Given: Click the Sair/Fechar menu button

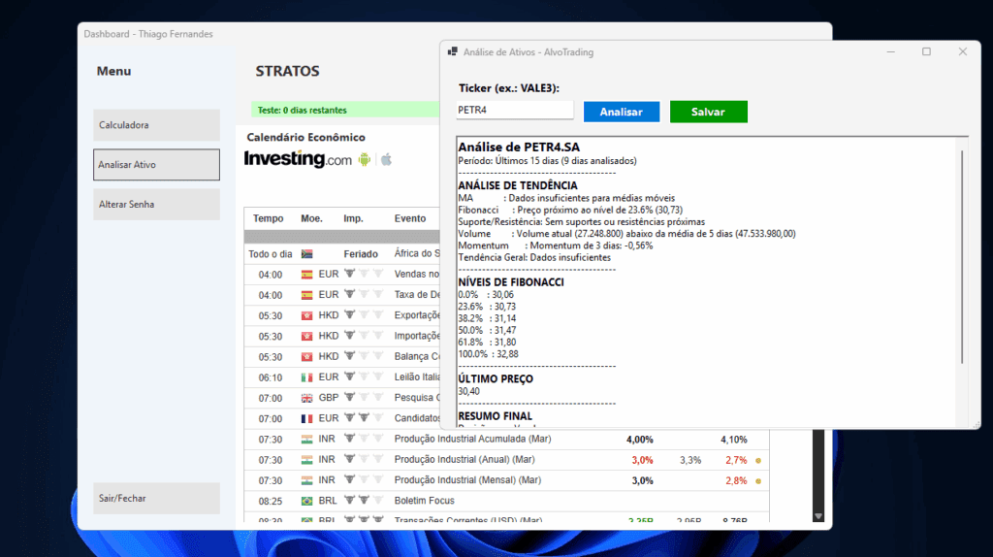Looking at the screenshot, I should tap(156, 498).
